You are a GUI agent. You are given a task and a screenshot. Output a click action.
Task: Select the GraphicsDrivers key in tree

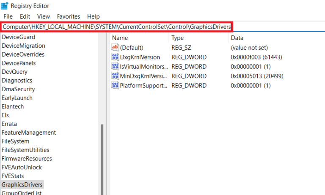[x=22, y=184]
